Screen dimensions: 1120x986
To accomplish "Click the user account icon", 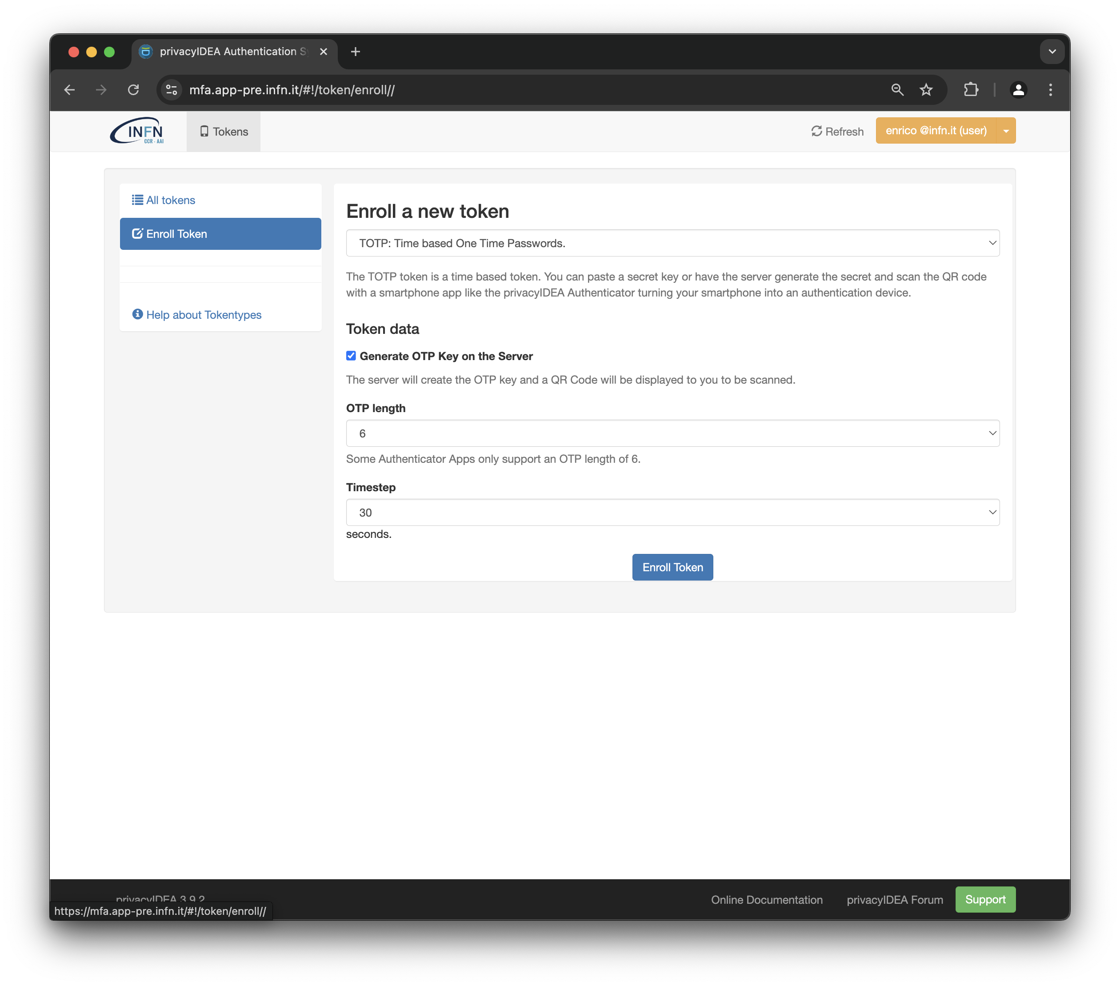I will [x=1018, y=89].
